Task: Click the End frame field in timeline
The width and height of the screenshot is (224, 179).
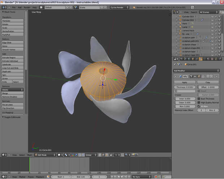Action: (80, 177)
